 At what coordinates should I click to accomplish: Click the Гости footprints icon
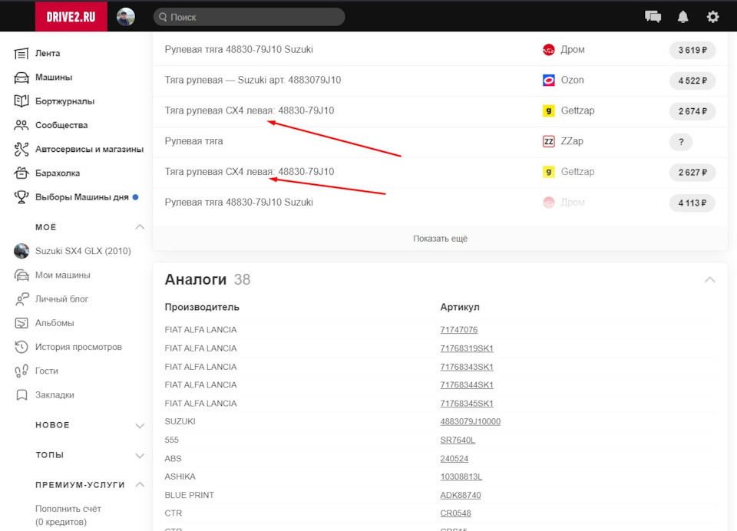(x=21, y=371)
